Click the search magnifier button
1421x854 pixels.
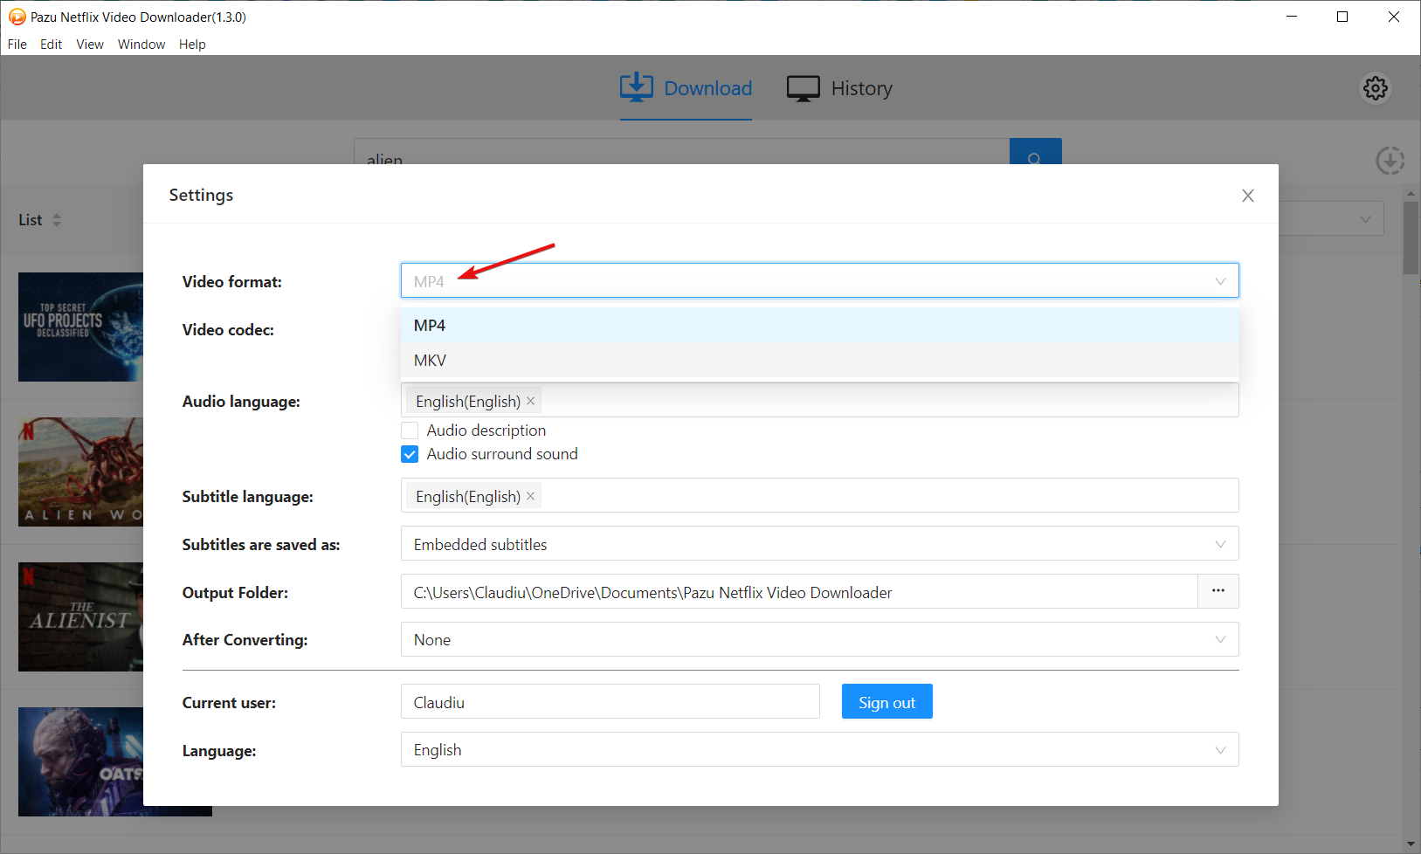[x=1035, y=154]
